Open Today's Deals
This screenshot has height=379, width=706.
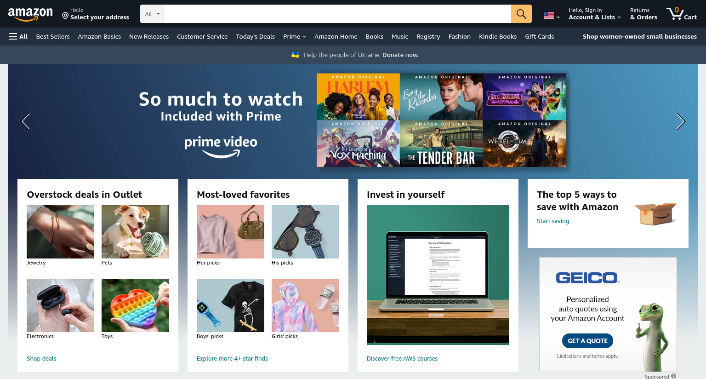point(255,36)
